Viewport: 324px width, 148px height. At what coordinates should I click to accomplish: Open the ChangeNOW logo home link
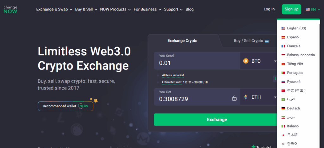point(10,9)
